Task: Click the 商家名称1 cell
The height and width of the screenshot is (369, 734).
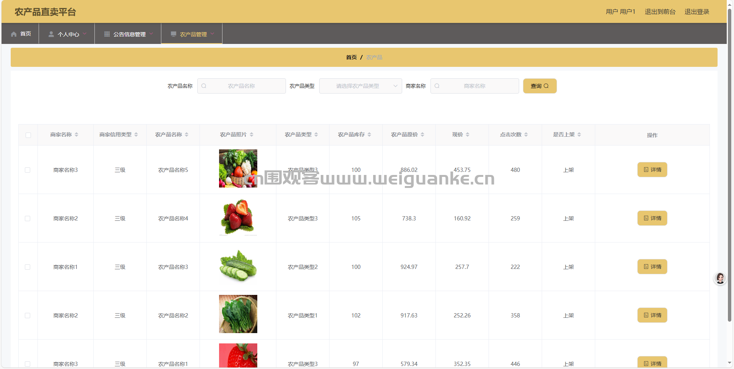Action: 65,267
